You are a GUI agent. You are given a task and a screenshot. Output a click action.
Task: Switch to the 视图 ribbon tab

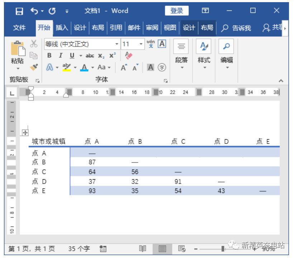pos(170,27)
